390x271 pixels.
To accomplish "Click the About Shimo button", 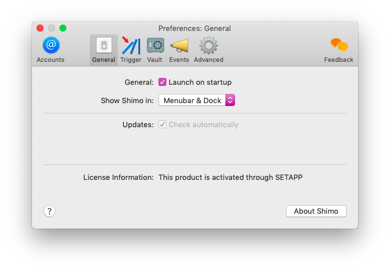I will [316, 211].
